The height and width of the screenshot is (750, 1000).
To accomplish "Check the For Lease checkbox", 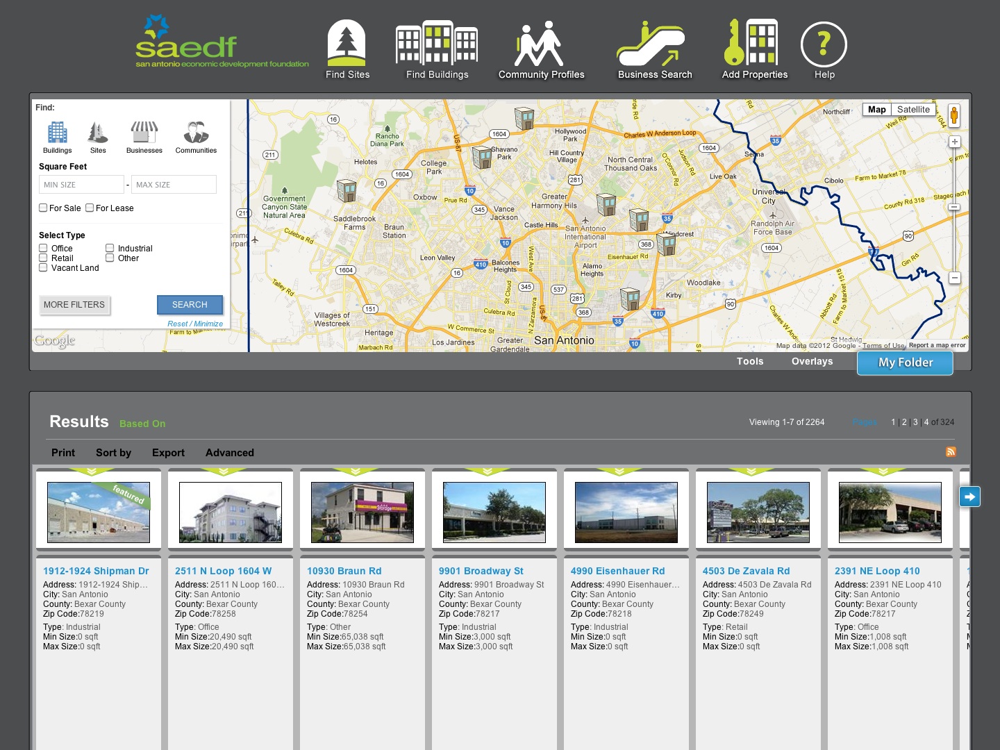I will tap(90, 208).
